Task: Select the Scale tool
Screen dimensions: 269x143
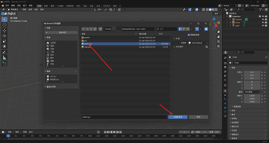Action: (4, 41)
